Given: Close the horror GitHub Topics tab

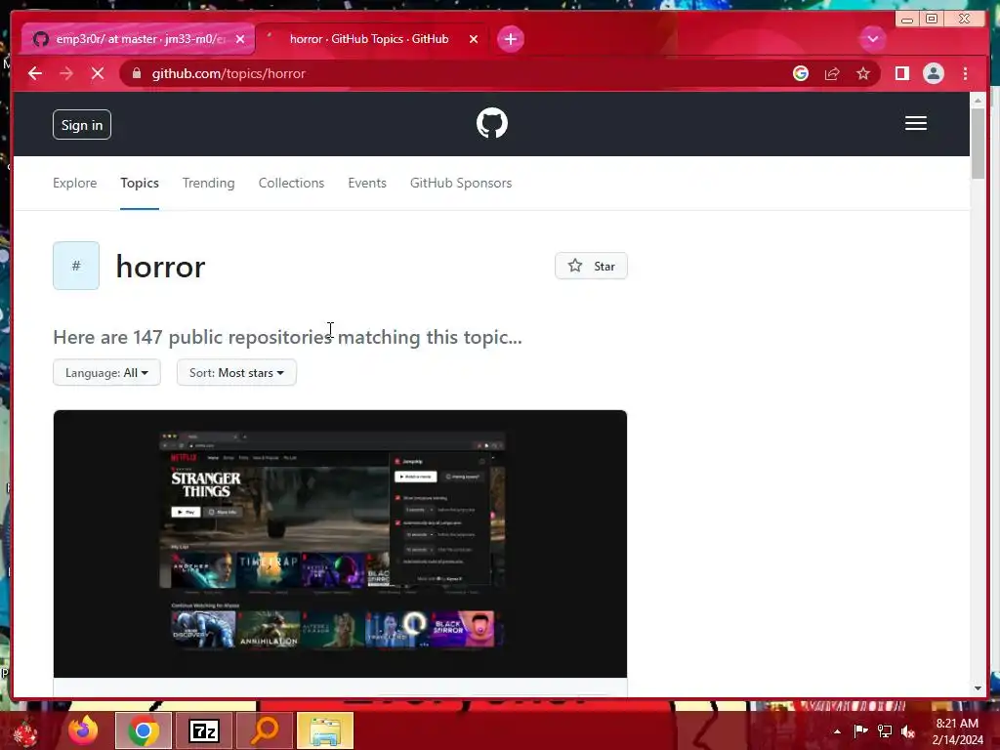Looking at the screenshot, I should [474, 39].
